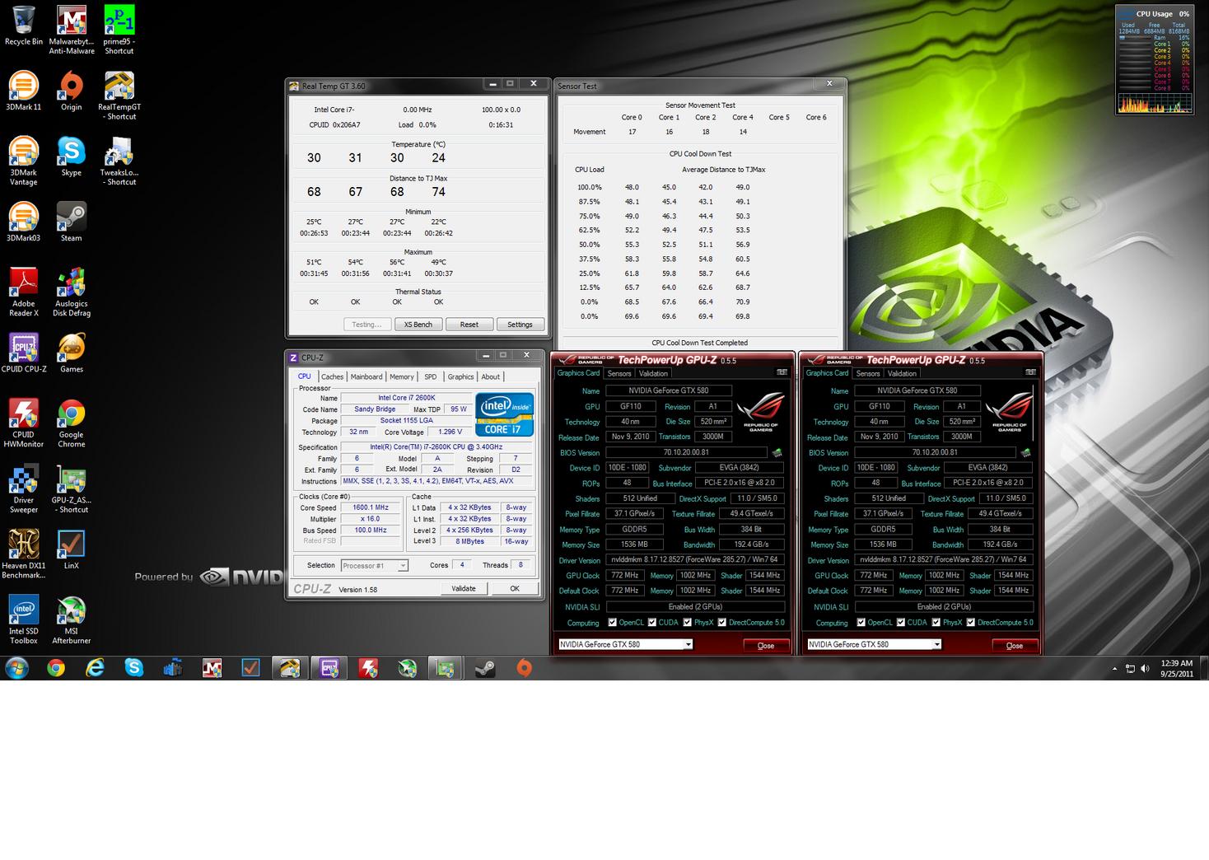This screenshot has height=860, width=1209.
Task: Toggle PhysX checkbox in left GPU-Z window
Action: [x=687, y=622]
